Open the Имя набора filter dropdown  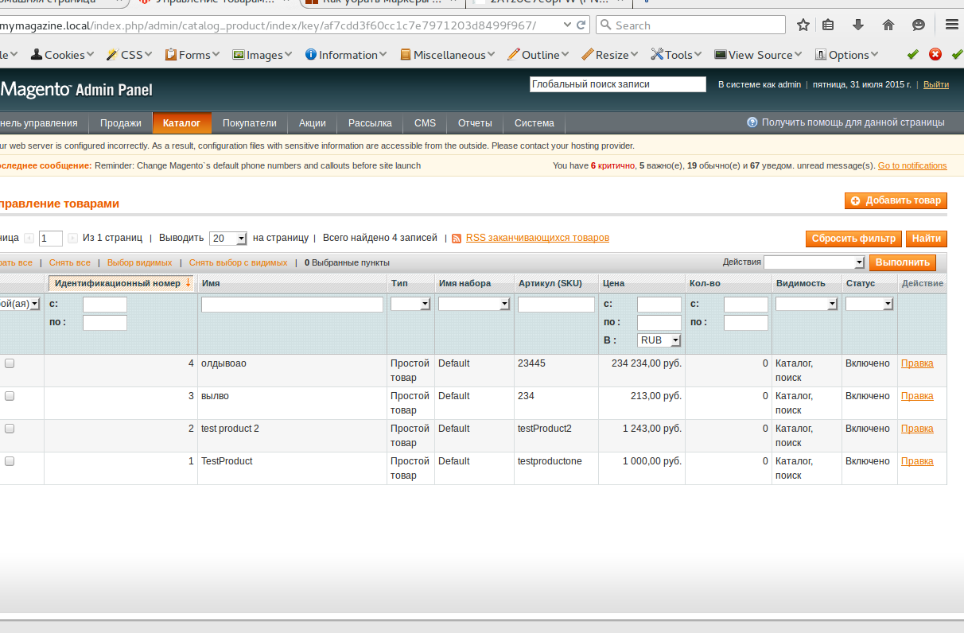point(474,304)
